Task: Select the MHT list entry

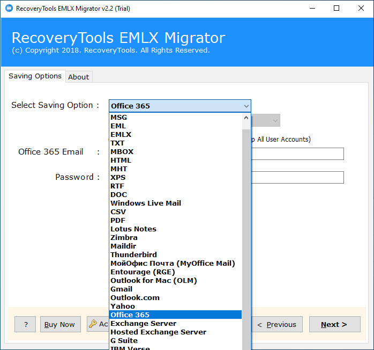Action: [x=175, y=169]
